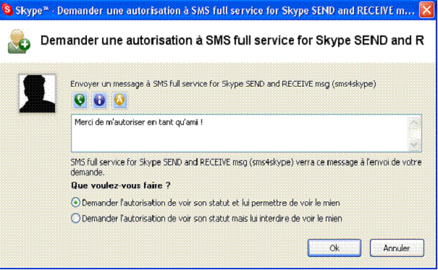The width and height of the screenshot is (438, 270).
Task: Click the large 'Demander une autorisation' heading
Action: pyautogui.click(x=232, y=40)
